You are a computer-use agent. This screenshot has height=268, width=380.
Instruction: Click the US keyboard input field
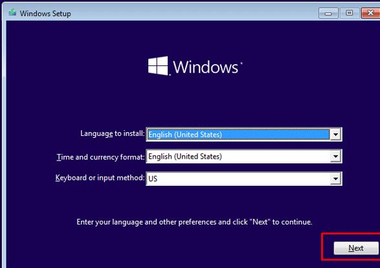(244, 179)
